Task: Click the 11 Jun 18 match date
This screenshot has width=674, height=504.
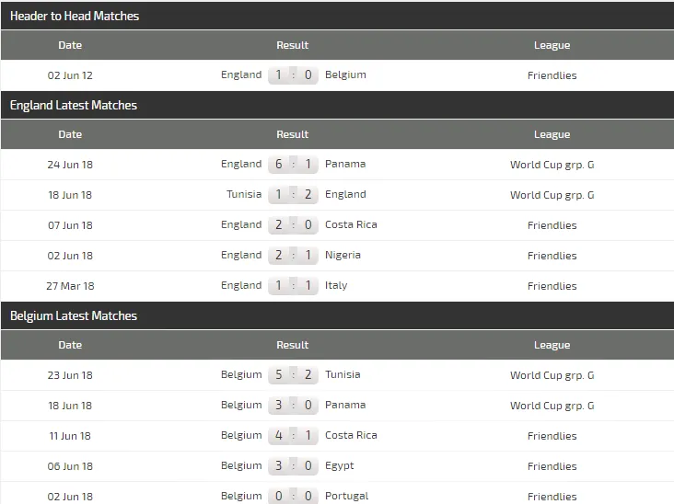Action: 70,436
